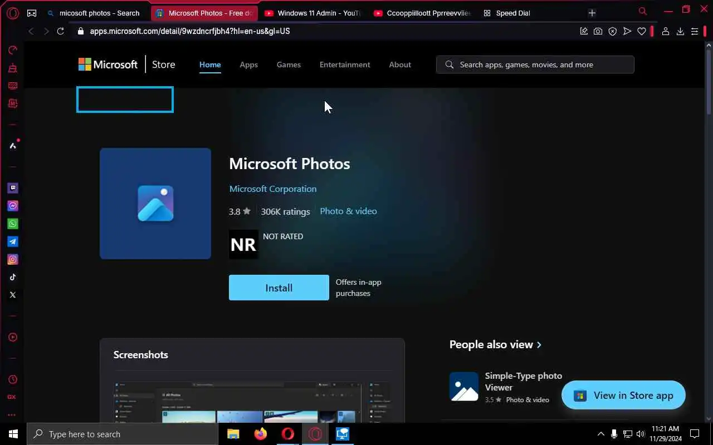Open Telegram in the Opera sidebar
Image resolution: width=713 pixels, height=445 pixels.
[12, 241]
